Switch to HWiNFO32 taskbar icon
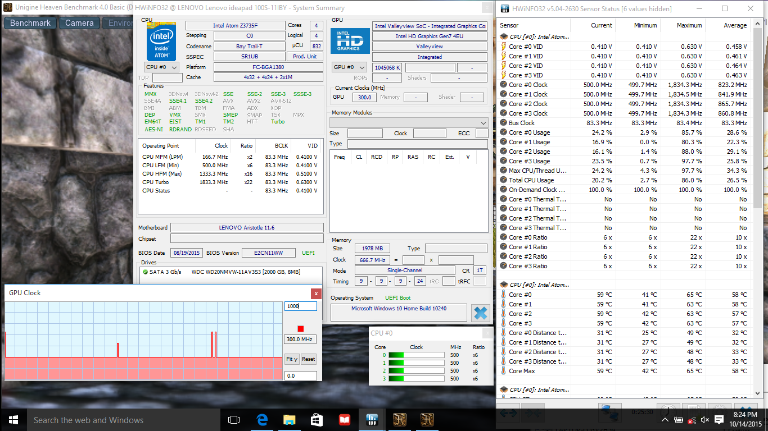768x431 pixels. [x=372, y=420]
